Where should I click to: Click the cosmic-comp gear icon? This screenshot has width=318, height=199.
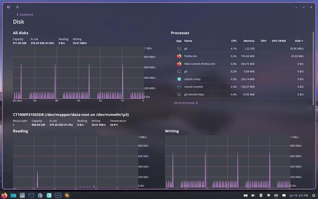[x=179, y=79]
